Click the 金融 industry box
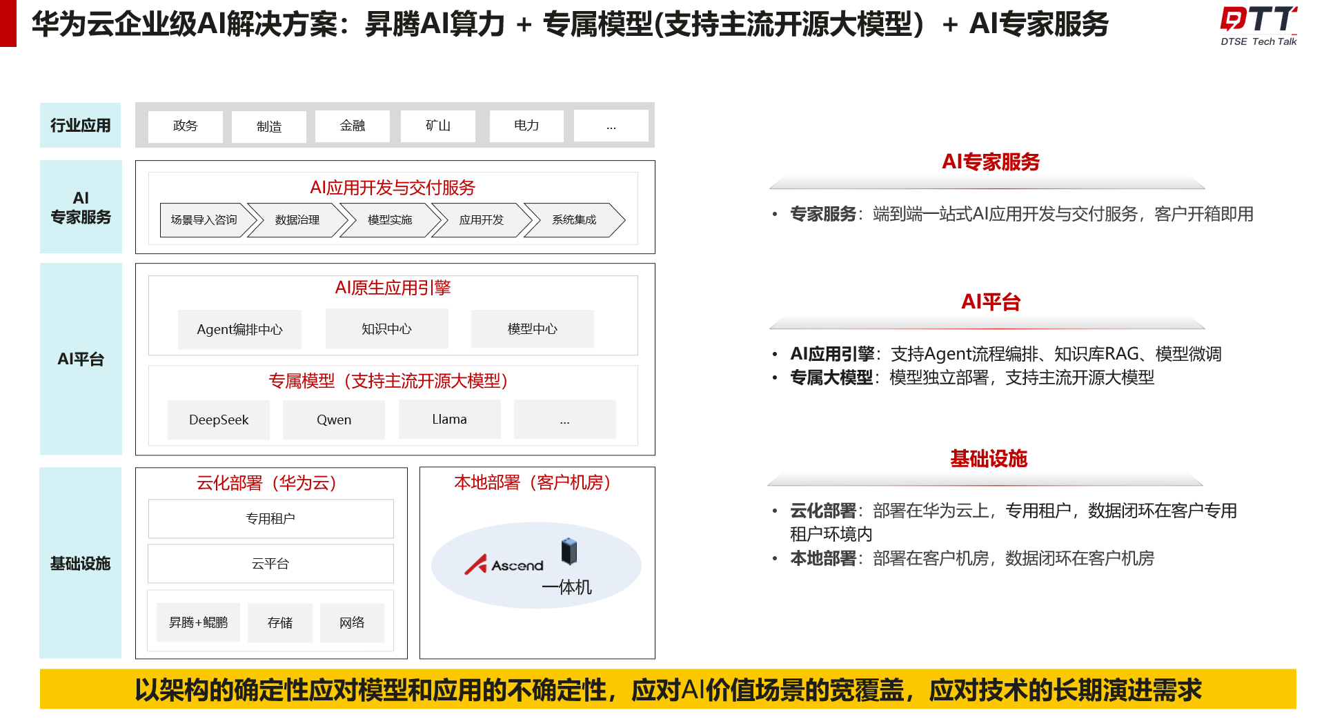The height and width of the screenshot is (728, 1324). click(x=352, y=126)
